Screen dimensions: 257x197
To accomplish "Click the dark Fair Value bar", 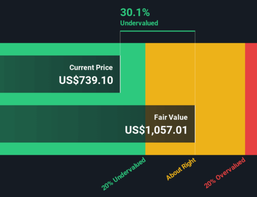I will click(97, 124).
